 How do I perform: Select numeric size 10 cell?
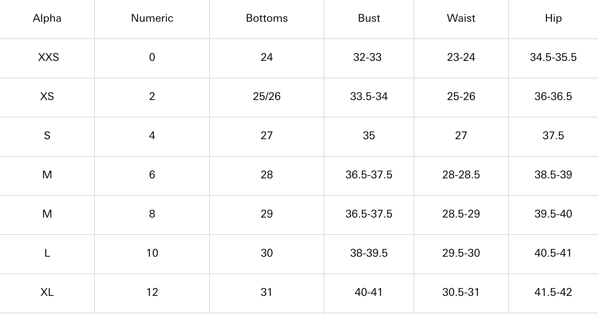152,253
